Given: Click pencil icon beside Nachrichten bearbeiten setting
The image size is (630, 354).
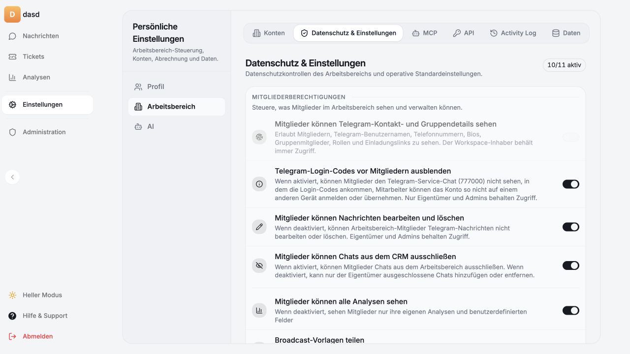Looking at the screenshot, I should coord(259,227).
